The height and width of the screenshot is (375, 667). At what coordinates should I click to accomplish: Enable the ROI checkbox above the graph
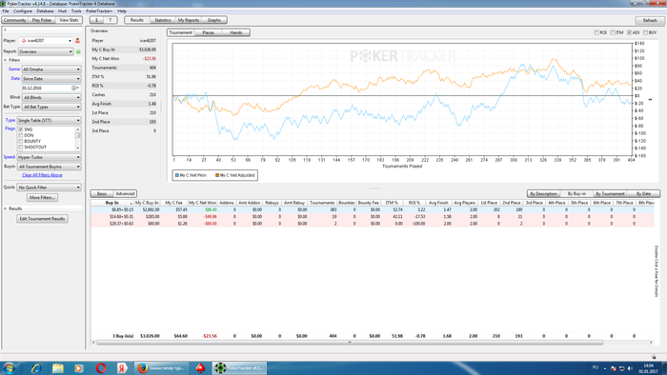[596, 32]
